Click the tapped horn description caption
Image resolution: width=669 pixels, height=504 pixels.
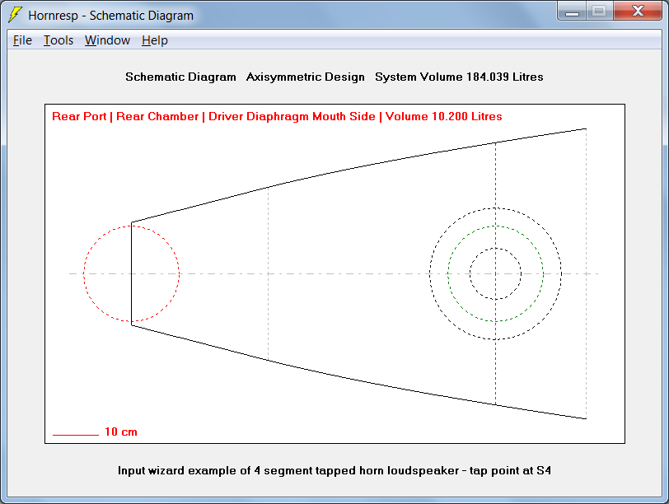(334, 471)
